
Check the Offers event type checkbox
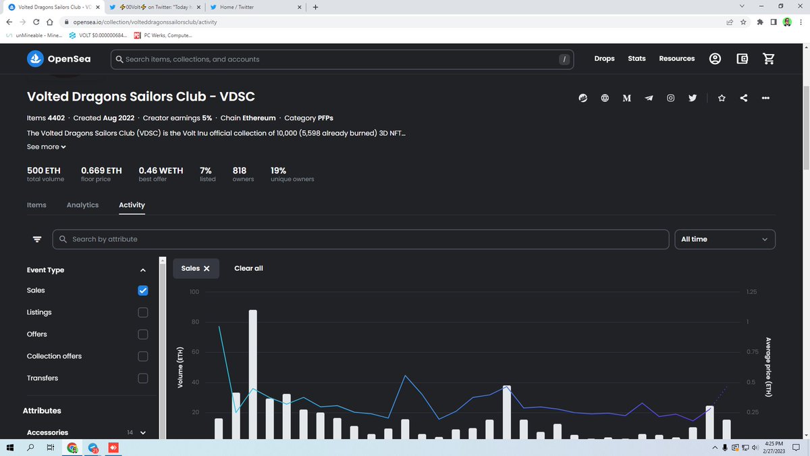(142, 334)
